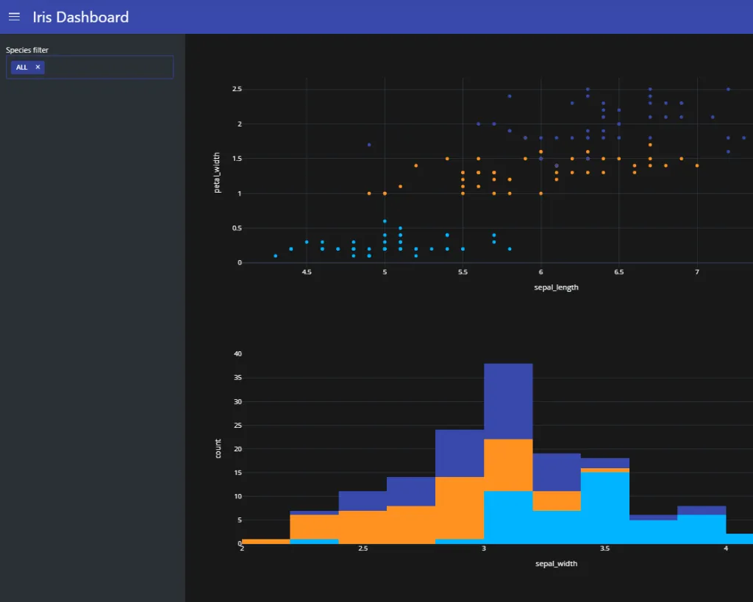Select dark blue segment of the tallest histogram bar

pyautogui.click(x=508, y=401)
